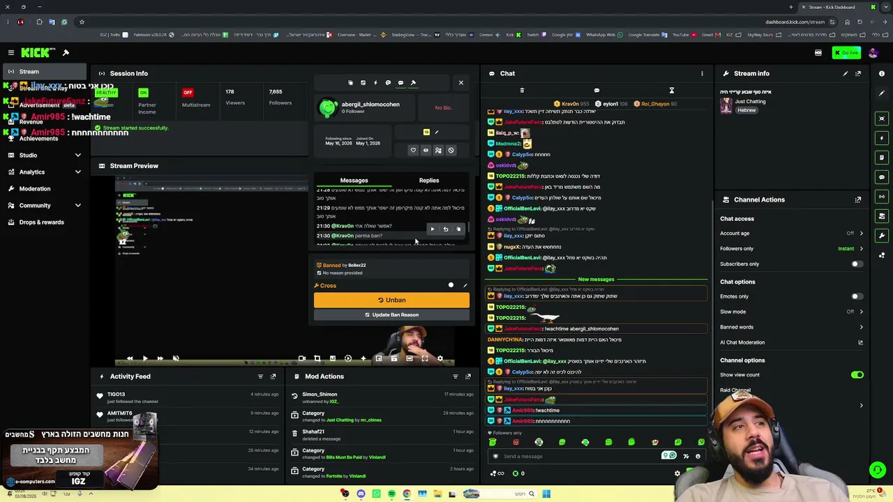Click the ban circle icon in user card
This screenshot has width=893, height=502.
[451, 150]
